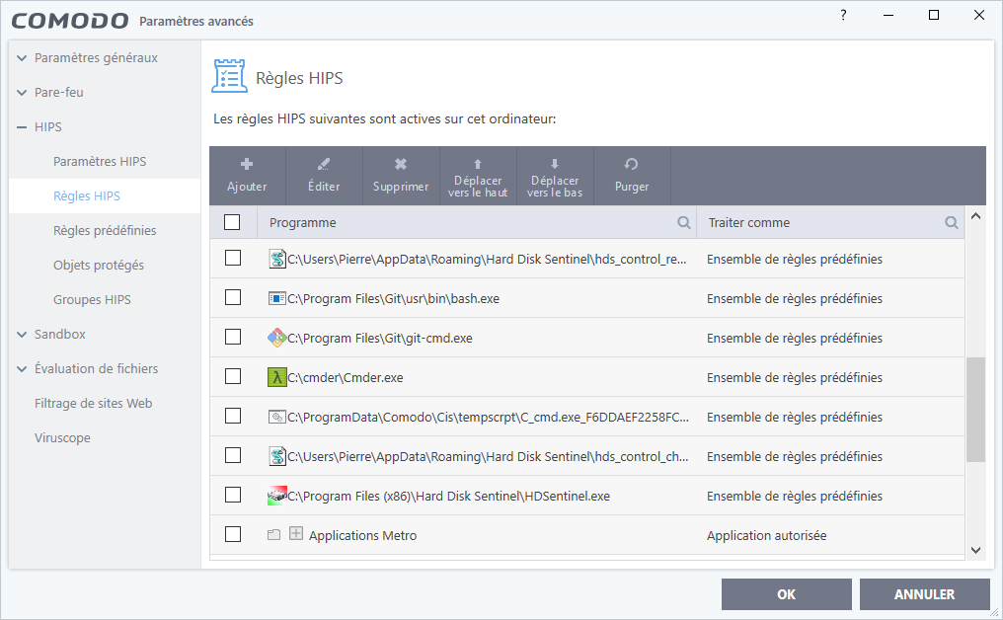Screen dimensions: 1003x620
Task: Select the C:\Program Files\Git\usr\bin\bash.exe path
Action: tap(393, 299)
